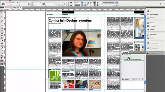Click the trash icon at Aufgaben panel bottom
The image size is (165, 92).
tap(142, 79)
